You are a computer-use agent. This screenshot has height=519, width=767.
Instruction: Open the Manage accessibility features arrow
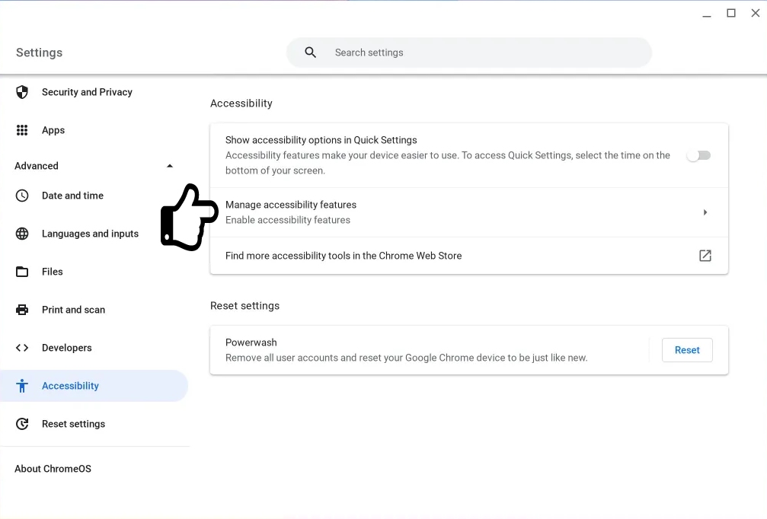click(705, 212)
